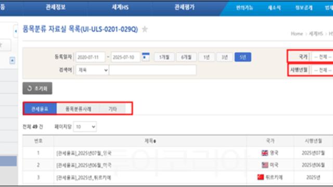The image size is (333, 187).
Task: Click the search keyword text field
Action: coord(152,70)
